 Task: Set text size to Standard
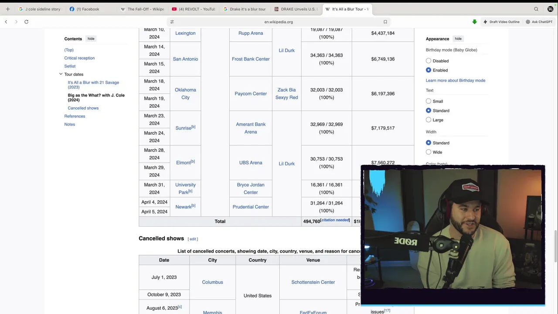click(x=429, y=111)
